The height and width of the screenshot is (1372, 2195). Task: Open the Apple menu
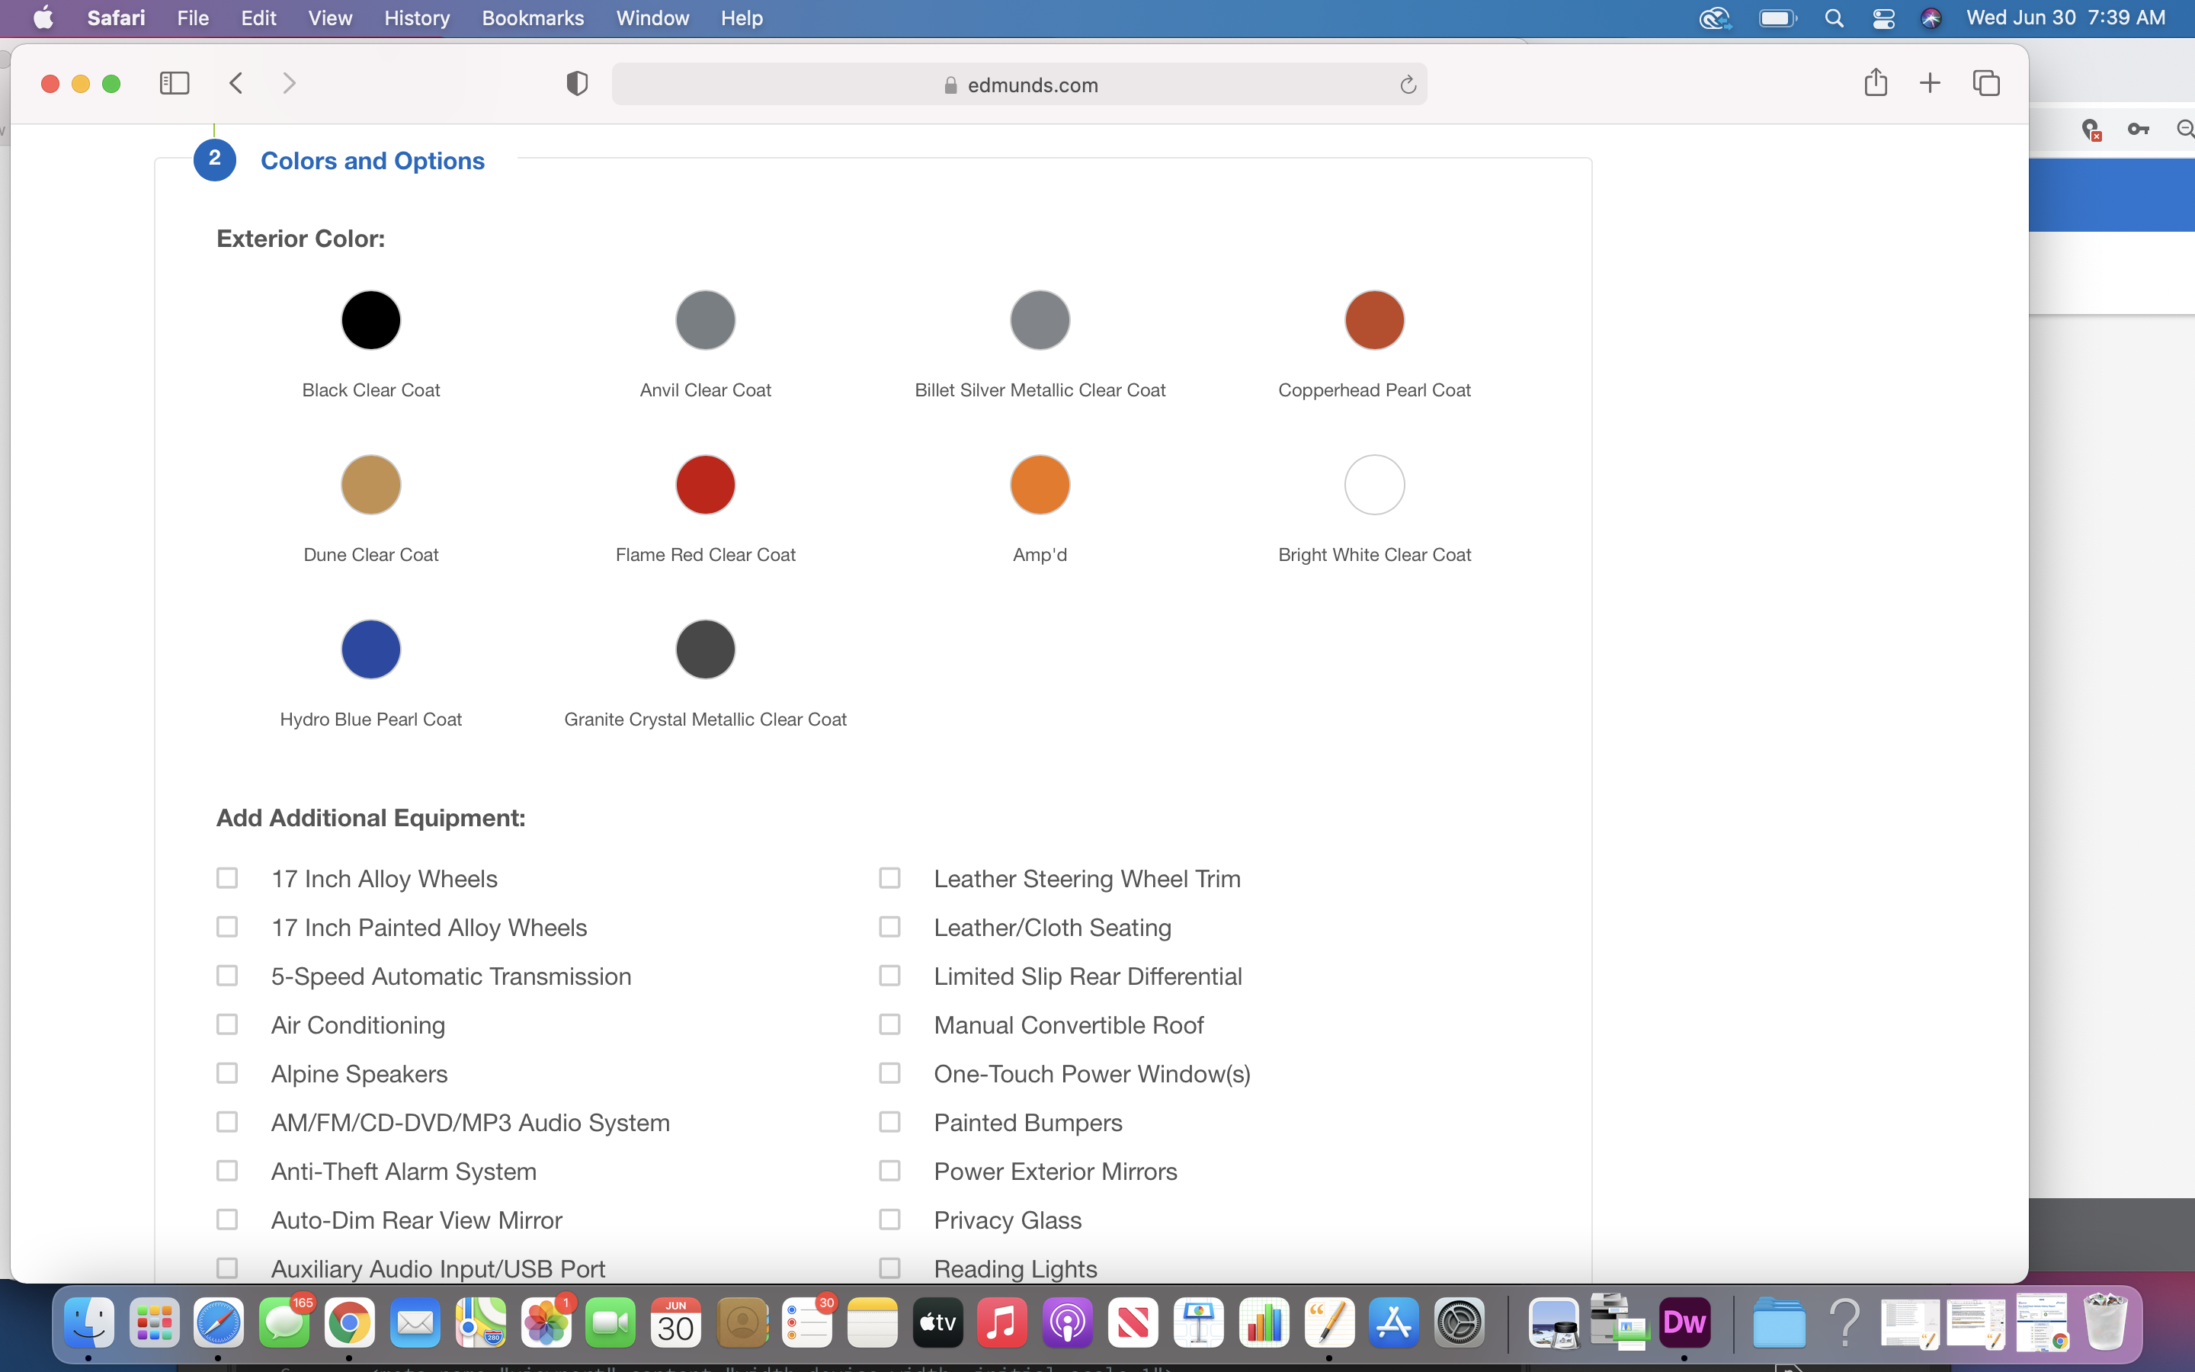pyautogui.click(x=43, y=18)
